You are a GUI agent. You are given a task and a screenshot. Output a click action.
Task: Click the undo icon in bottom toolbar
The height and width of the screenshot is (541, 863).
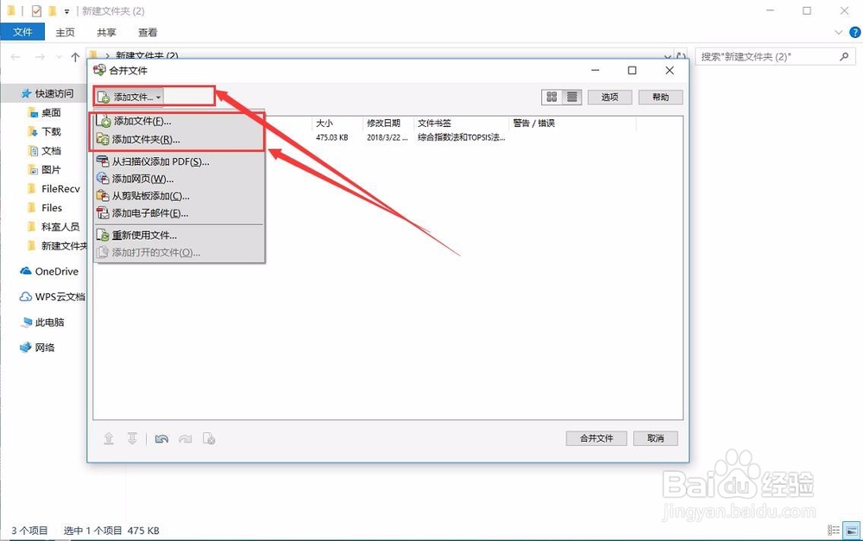click(161, 438)
